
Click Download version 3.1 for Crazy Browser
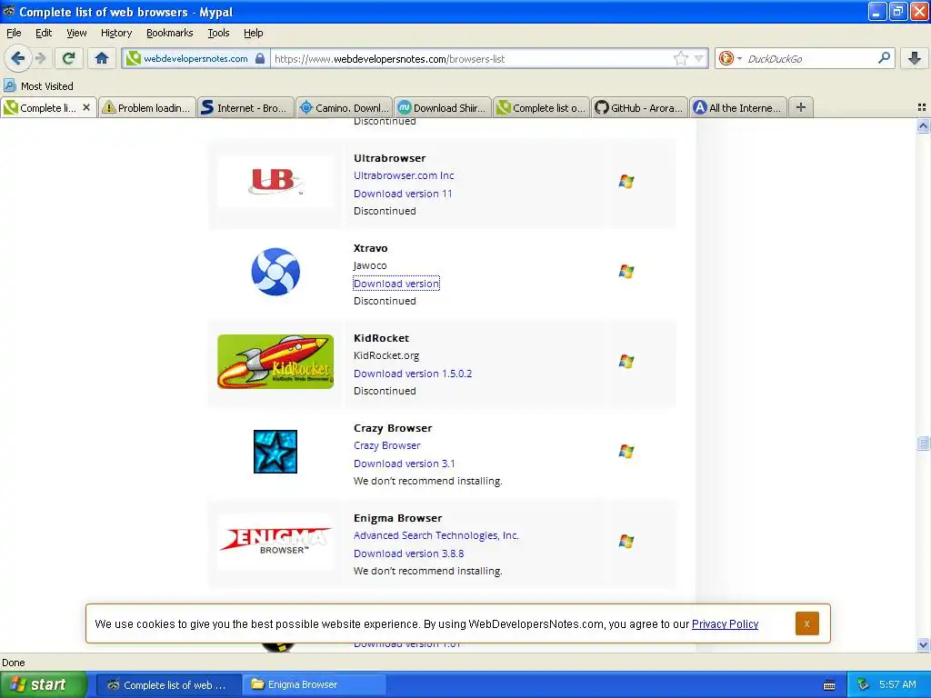point(404,464)
